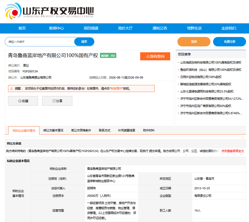Click the Shandong Property Exchange Center logo
Image resolution: width=249 pixels, height=222 pixels.
coord(49,11)
